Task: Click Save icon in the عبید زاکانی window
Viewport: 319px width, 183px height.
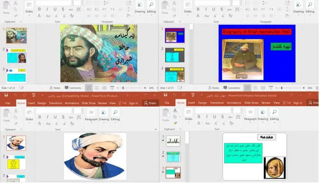Action: pyautogui.click(x=6, y=95)
